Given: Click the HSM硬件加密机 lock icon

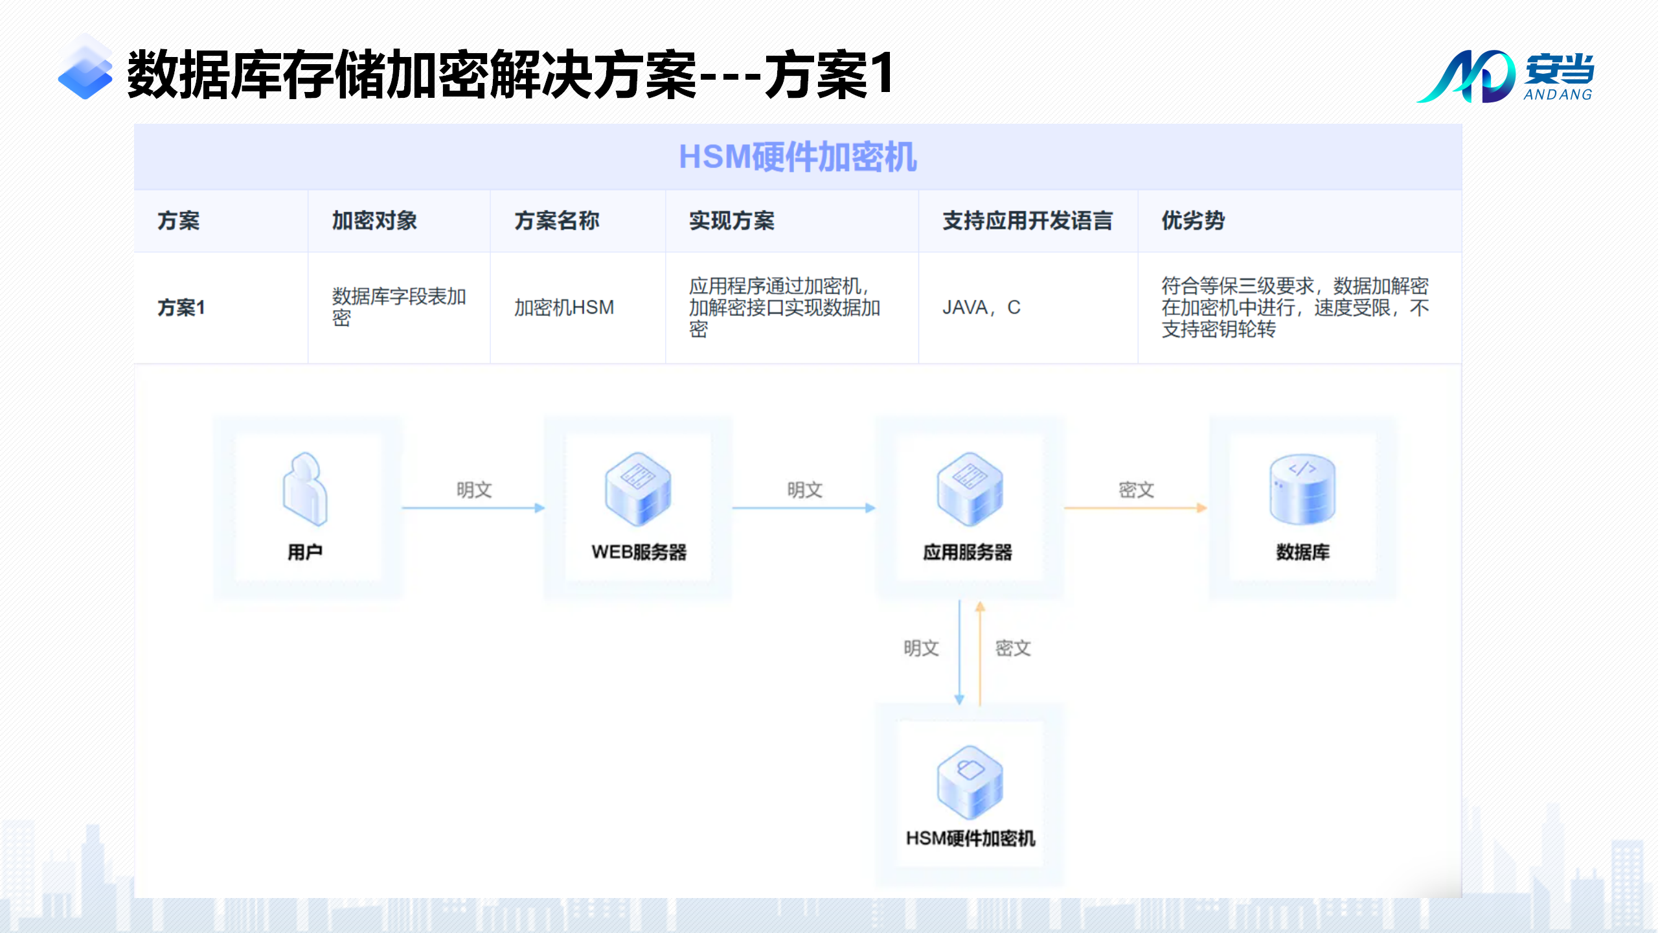Looking at the screenshot, I should pos(970,781).
